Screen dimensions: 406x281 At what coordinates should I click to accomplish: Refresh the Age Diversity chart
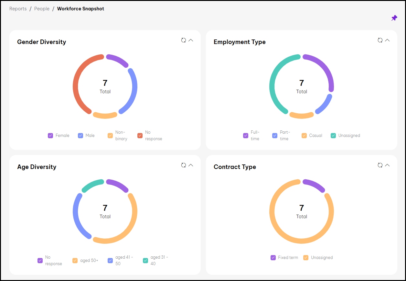184,165
